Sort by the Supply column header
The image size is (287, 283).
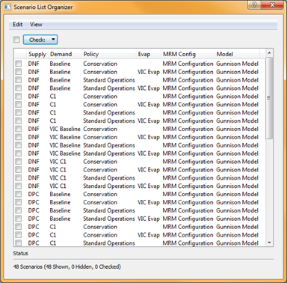37,54
